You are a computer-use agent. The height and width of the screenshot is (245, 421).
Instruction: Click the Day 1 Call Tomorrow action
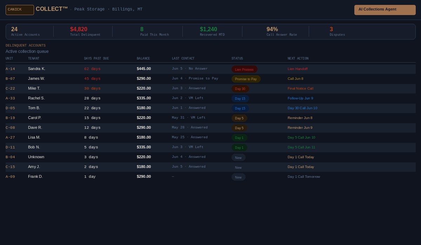tap(304, 176)
